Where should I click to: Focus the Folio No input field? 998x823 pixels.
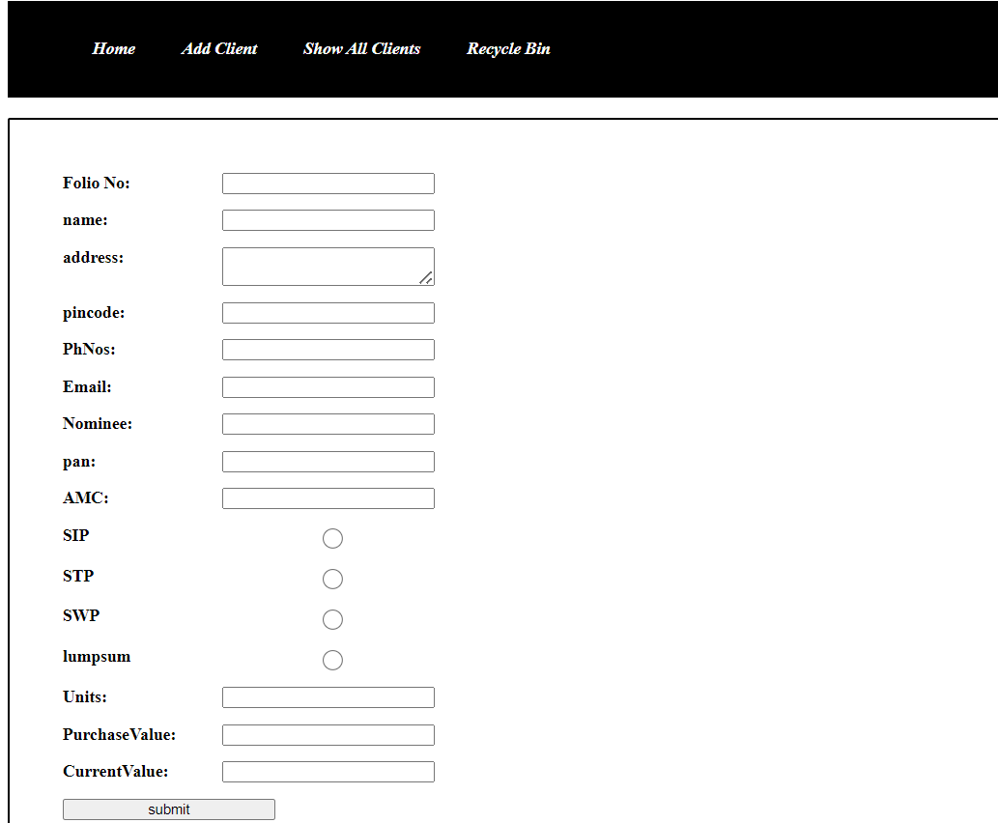click(328, 184)
